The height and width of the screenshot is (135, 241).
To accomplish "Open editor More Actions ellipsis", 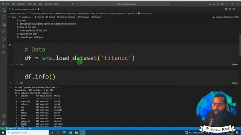I will point(238,9).
